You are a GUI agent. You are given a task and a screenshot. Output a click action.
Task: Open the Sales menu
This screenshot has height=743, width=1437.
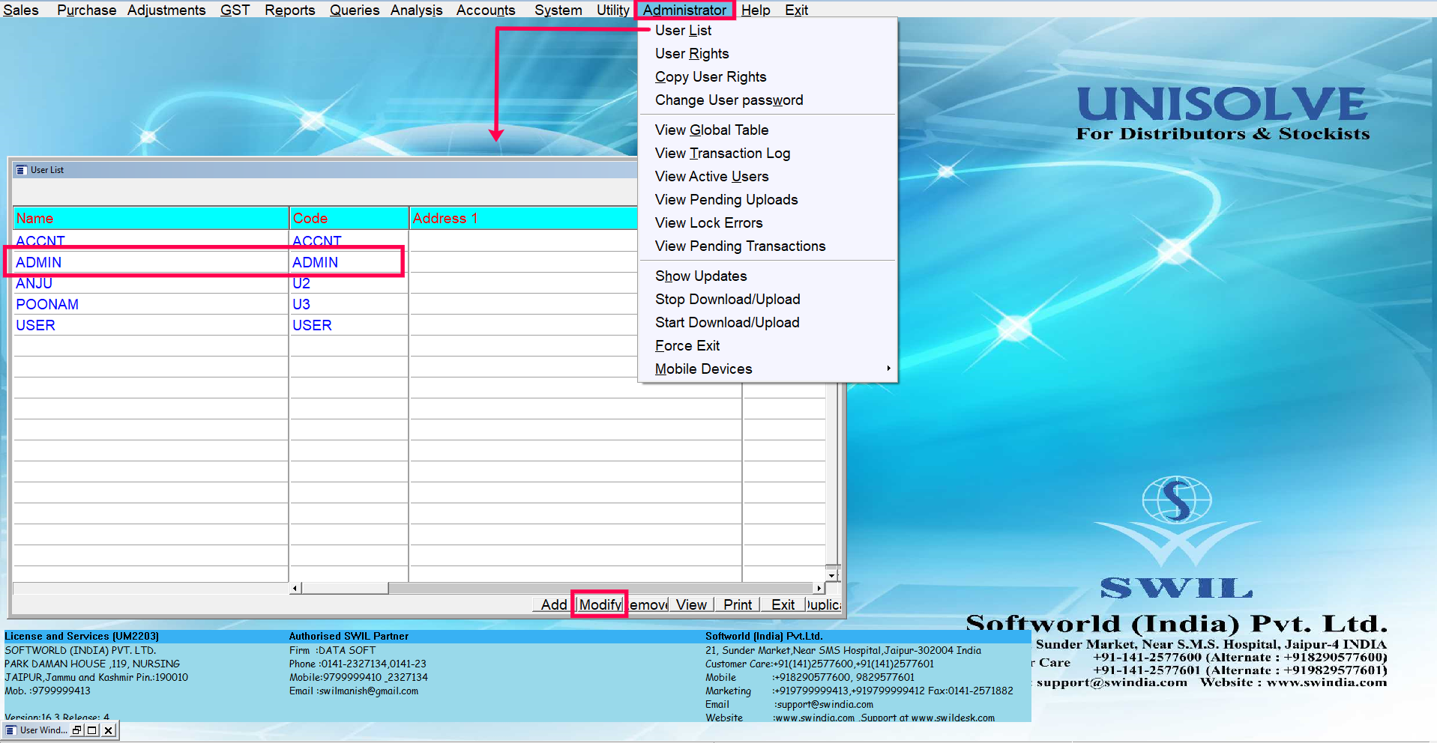[x=21, y=10]
